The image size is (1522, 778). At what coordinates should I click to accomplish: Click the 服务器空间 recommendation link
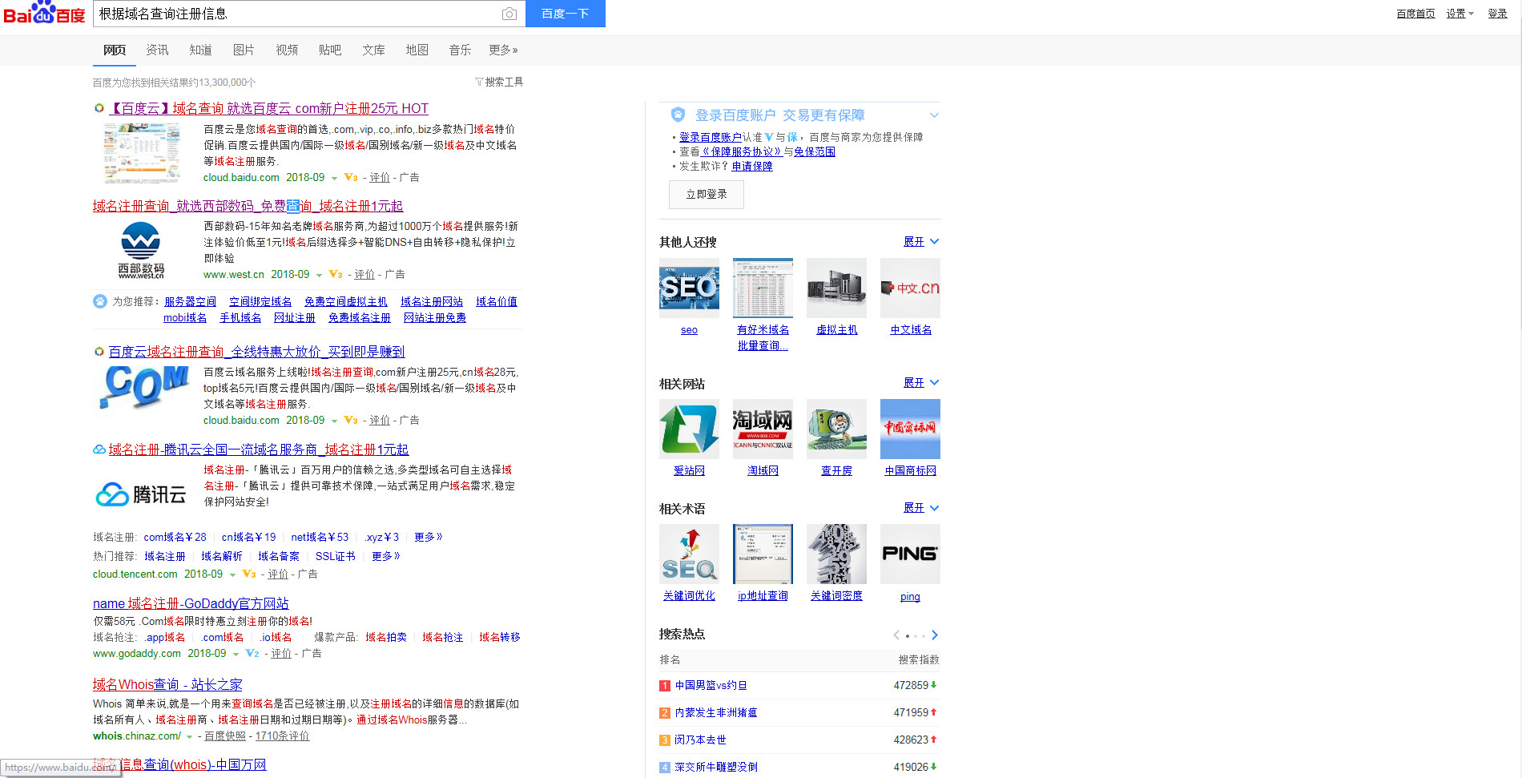tap(190, 301)
